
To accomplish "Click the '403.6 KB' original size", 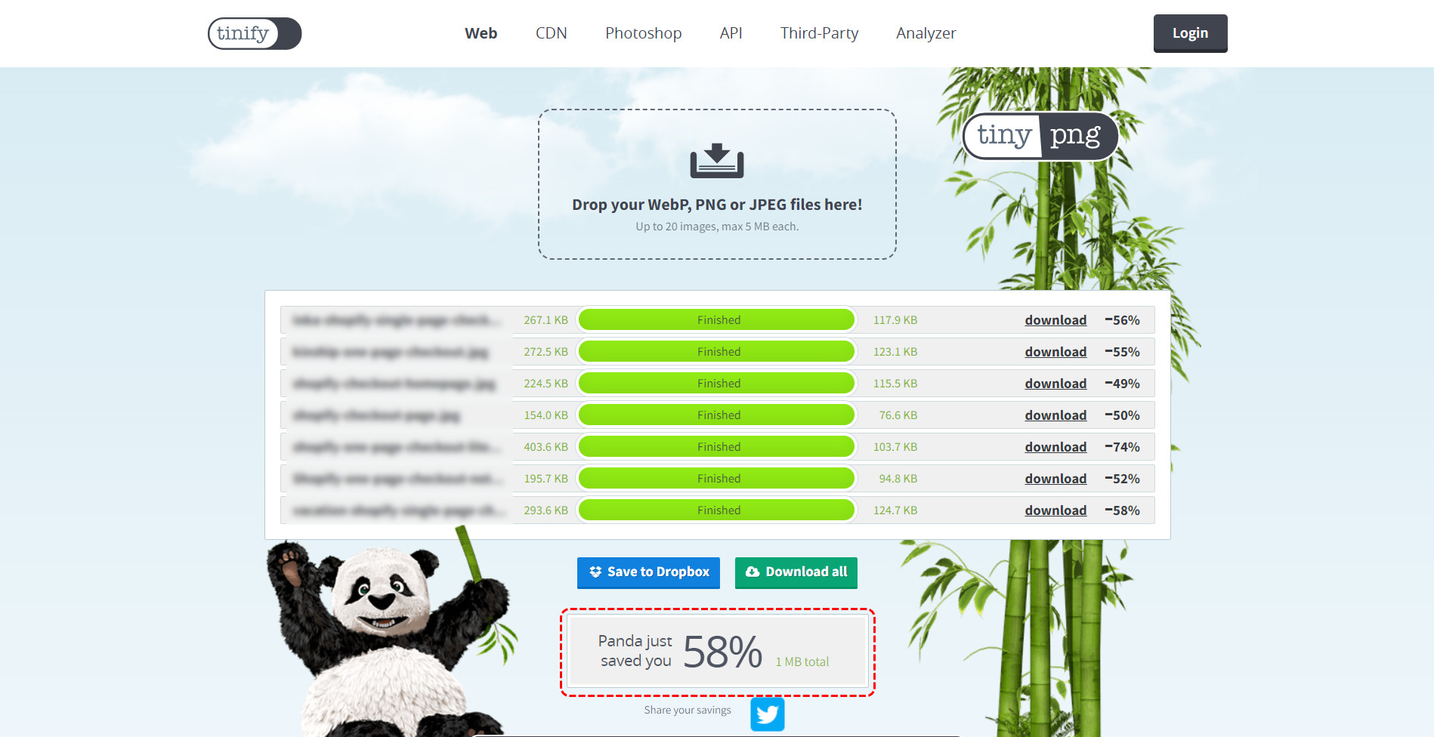I will [x=545, y=447].
